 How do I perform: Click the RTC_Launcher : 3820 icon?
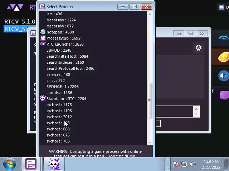(43, 44)
